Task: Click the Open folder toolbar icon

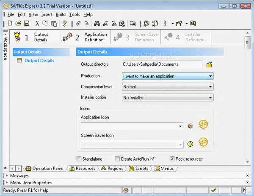Action: tap(18, 23)
